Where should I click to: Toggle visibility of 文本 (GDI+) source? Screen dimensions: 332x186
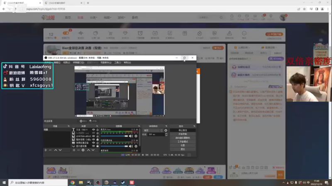93,129
